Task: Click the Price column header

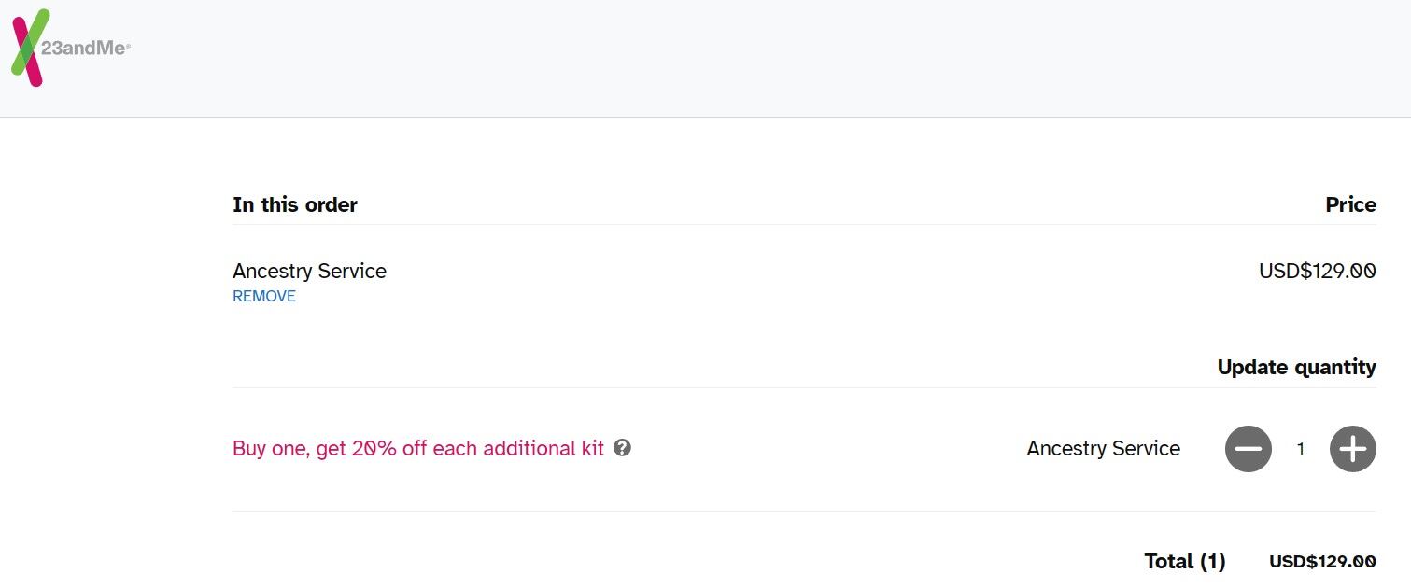Action: coord(1350,204)
